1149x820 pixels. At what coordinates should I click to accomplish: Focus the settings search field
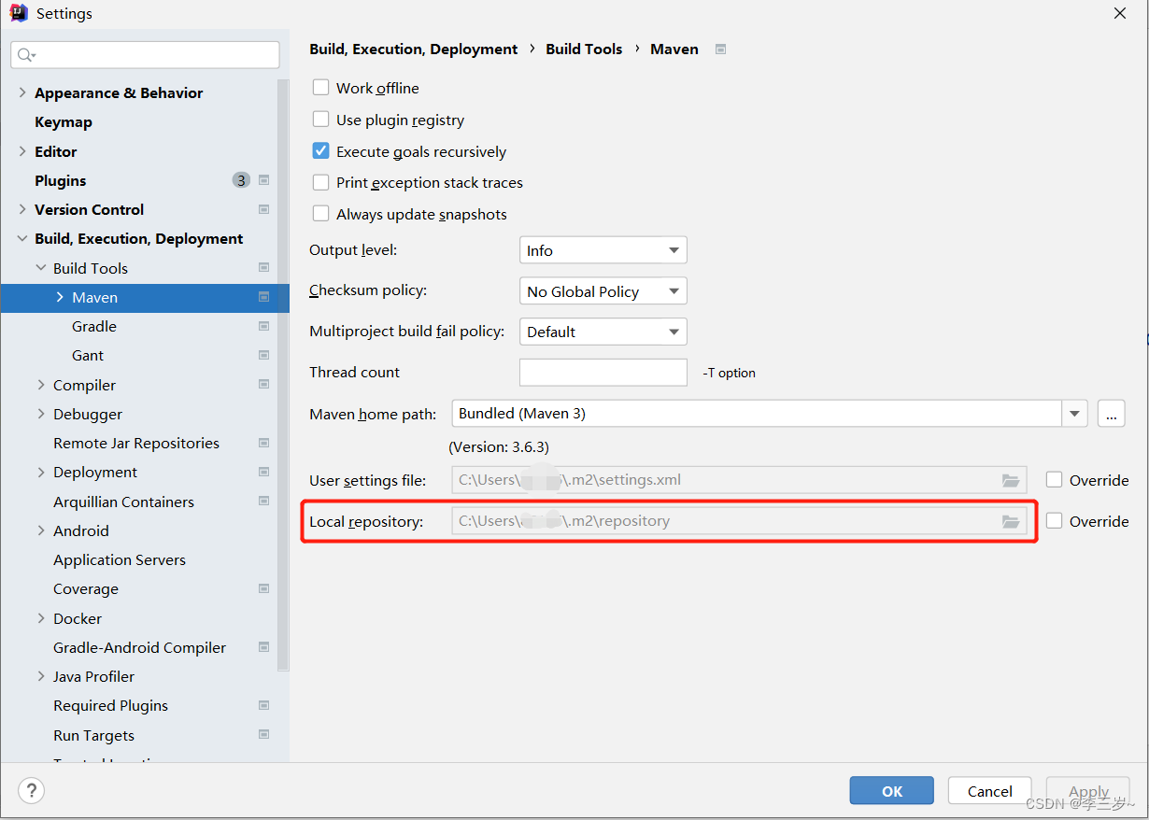pyautogui.click(x=145, y=55)
